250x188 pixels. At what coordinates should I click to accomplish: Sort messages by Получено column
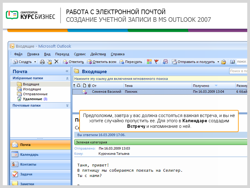[214, 86]
